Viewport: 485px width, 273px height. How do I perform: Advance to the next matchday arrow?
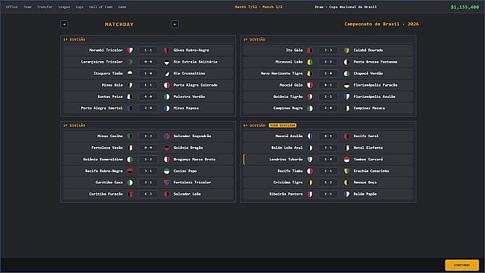175,24
